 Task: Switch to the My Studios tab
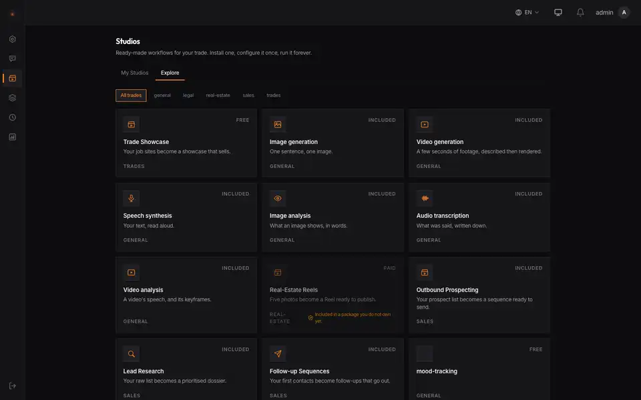[x=134, y=73]
